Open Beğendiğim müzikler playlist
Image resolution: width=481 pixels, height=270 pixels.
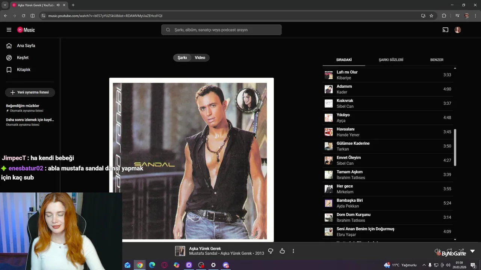[x=30, y=108]
